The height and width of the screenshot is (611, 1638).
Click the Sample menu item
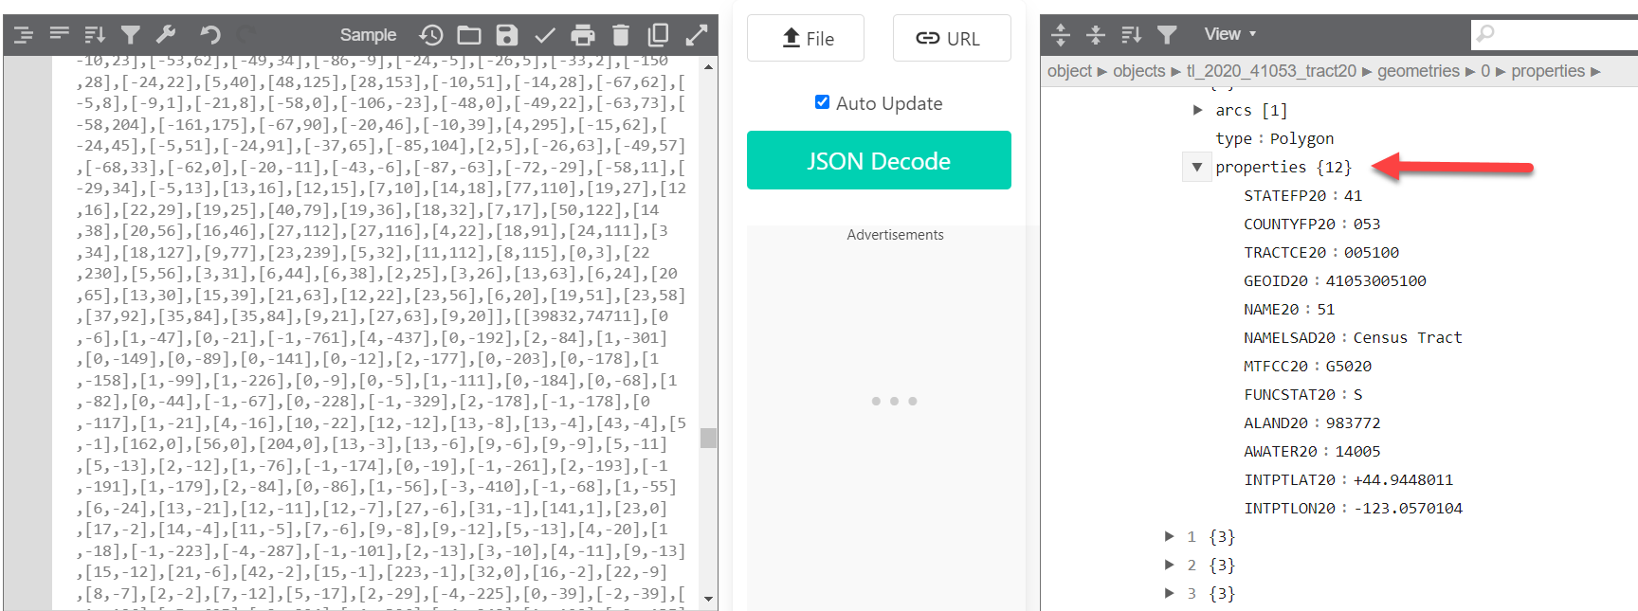pyautogui.click(x=368, y=35)
